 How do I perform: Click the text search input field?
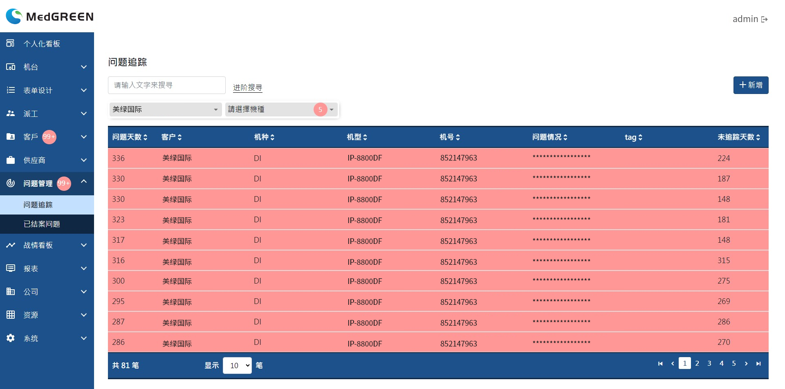pyautogui.click(x=167, y=85)
